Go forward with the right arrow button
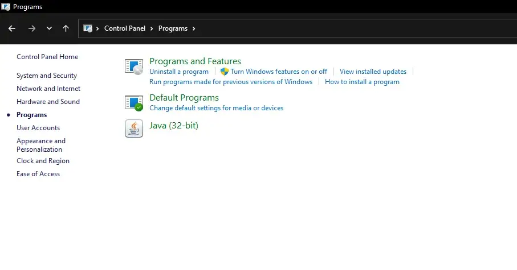517x270 pixels. [32, 28]
